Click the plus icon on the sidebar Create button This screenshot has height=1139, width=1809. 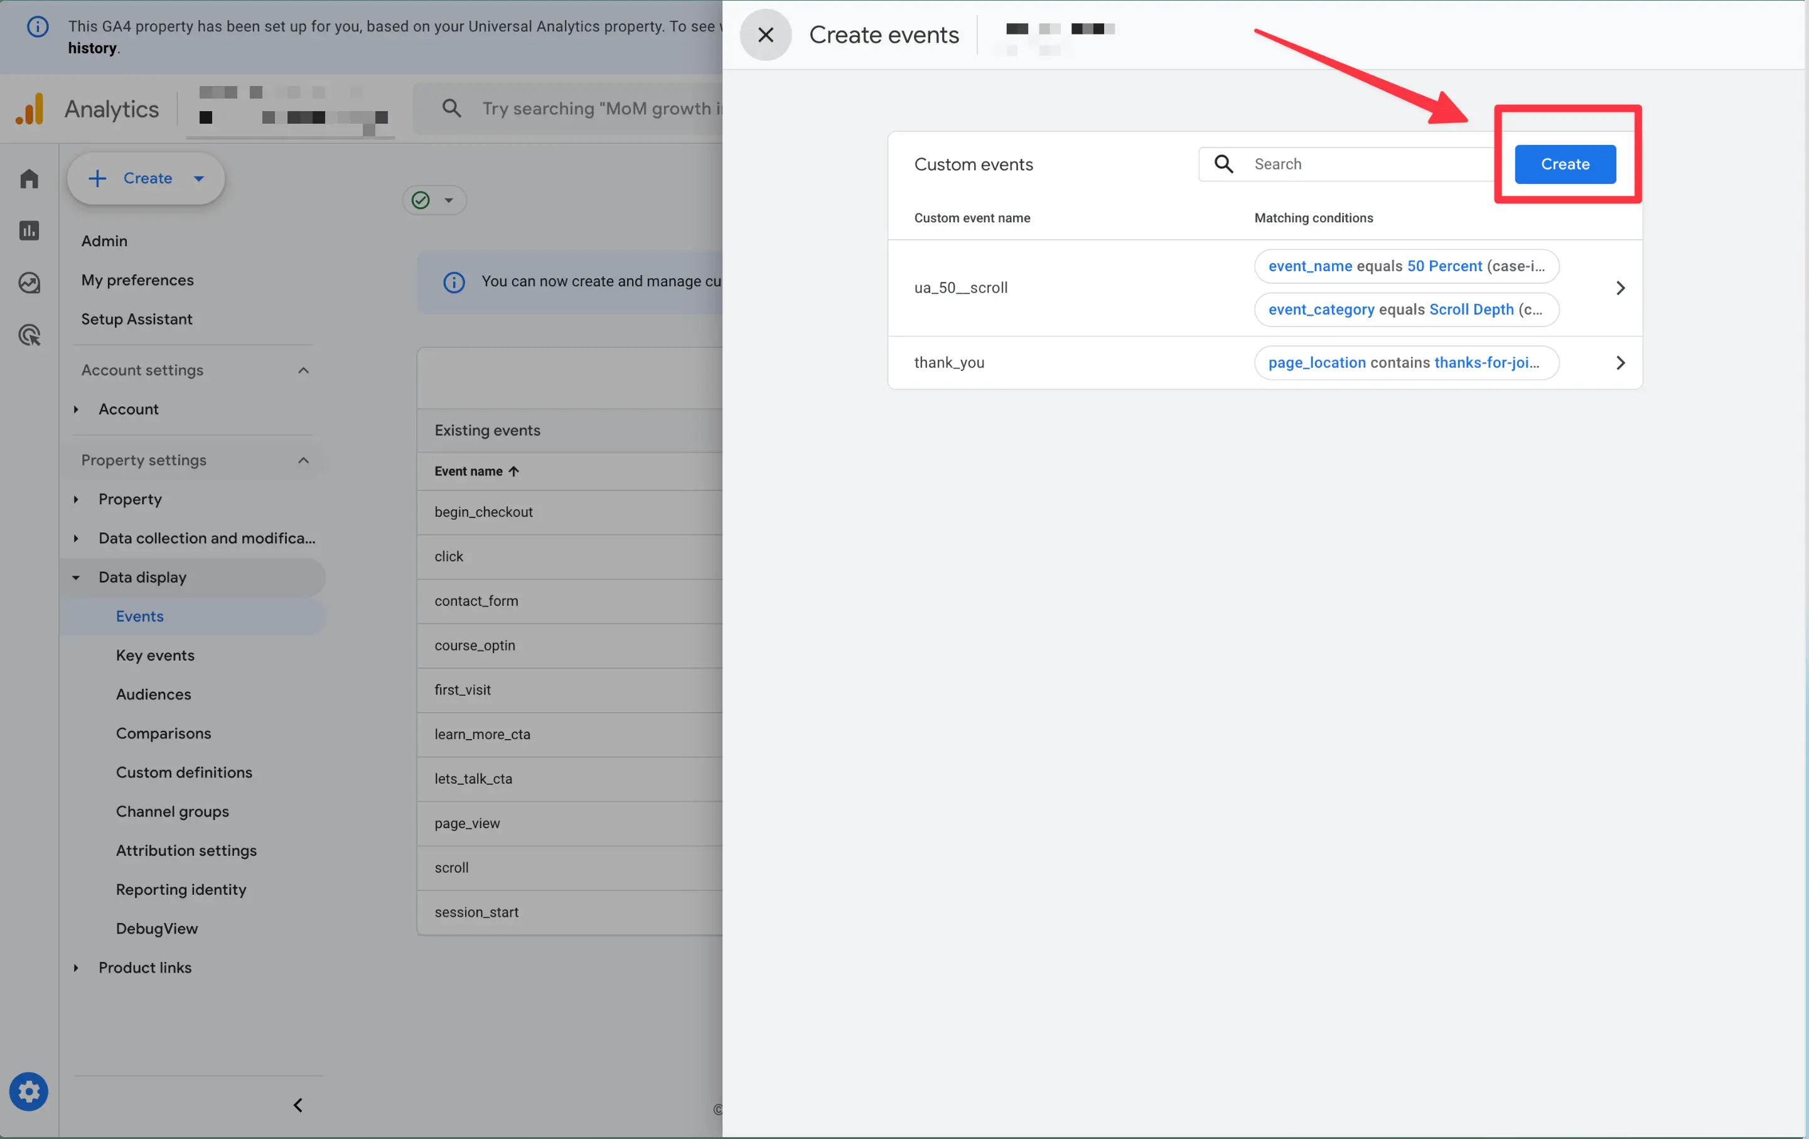[x=97, y=178]
